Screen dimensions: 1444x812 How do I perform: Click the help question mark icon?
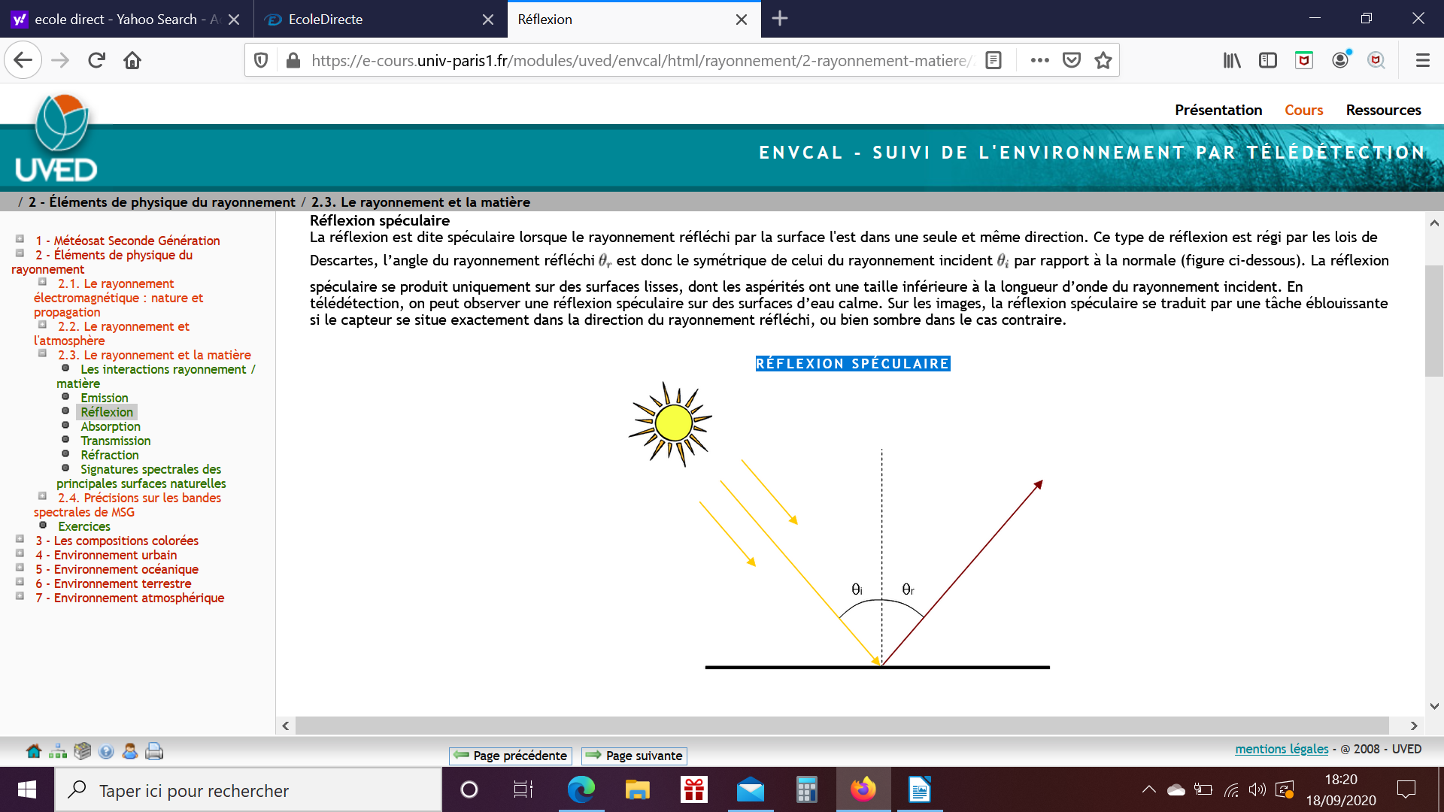tap(106, 751)
